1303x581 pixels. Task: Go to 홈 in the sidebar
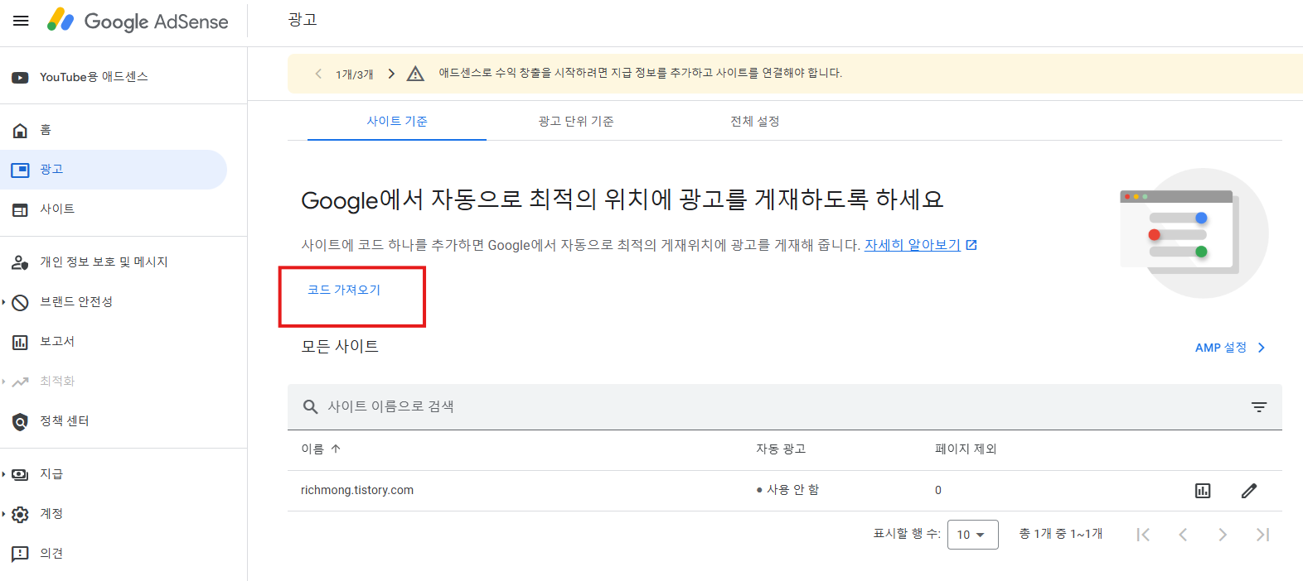[x=46, y=130]
